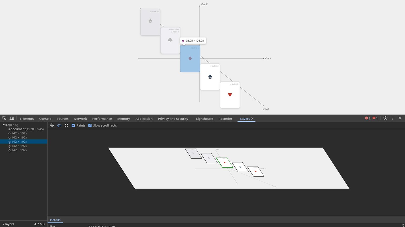This screenshot has height=227, width=405.
Task: Close the Layers tab
Action: pos(252,119)
